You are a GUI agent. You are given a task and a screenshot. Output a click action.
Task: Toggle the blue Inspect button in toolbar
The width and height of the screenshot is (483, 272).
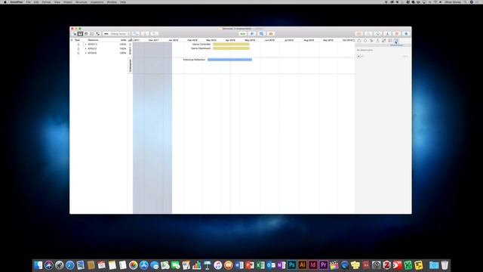(x=406, y=33)
